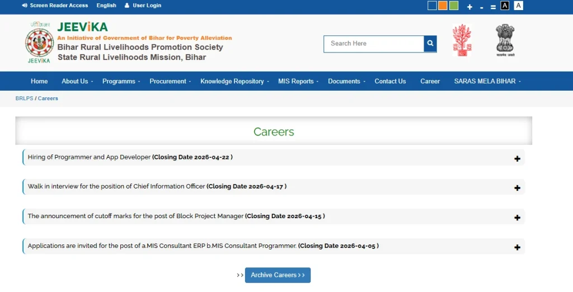
Task: Decrease font size with minus icon
Action: click(x=481, y=7)
